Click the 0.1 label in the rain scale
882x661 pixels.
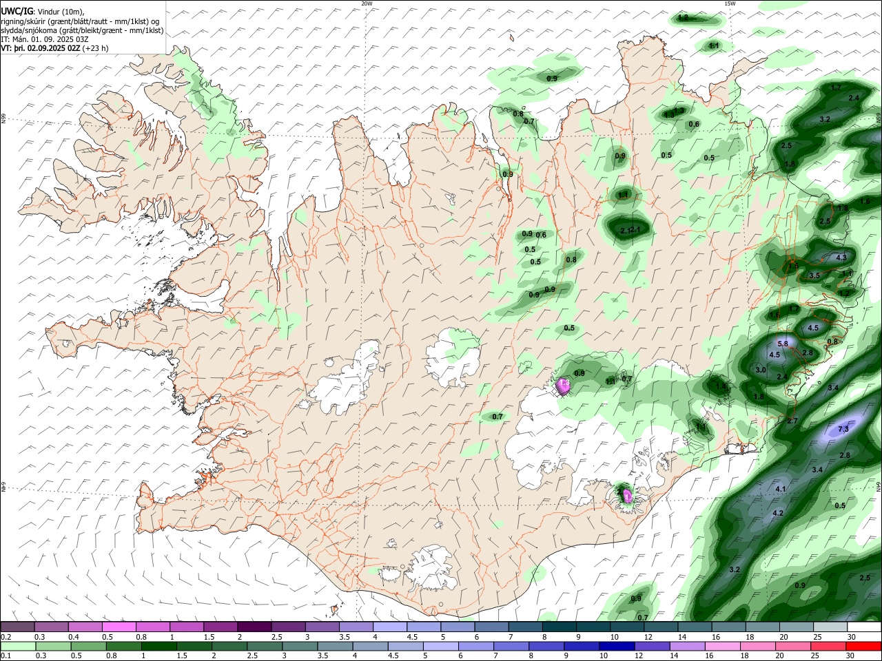click(6, 655)
